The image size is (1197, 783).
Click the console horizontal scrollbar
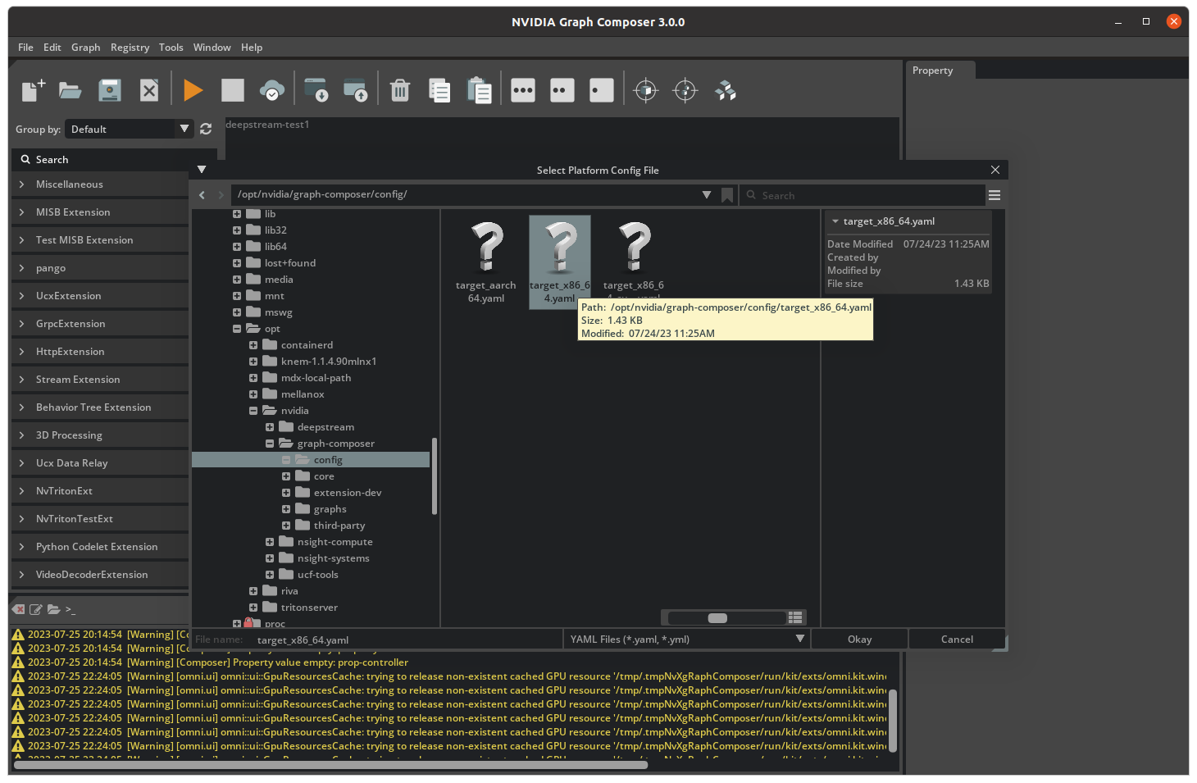click(x=330, y=764)
